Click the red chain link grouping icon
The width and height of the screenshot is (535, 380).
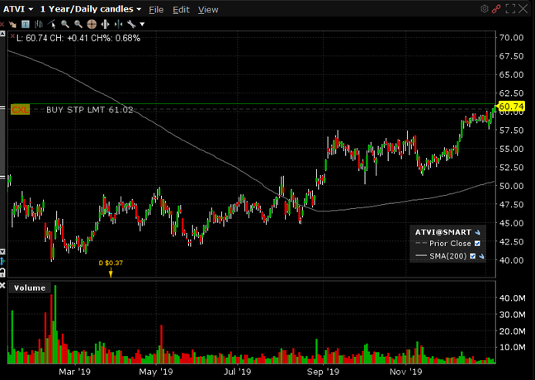(496, 9)
